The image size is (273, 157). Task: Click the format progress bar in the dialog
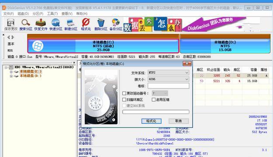156,112
